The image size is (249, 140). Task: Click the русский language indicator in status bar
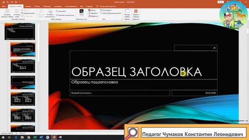(x=23, y=133)
